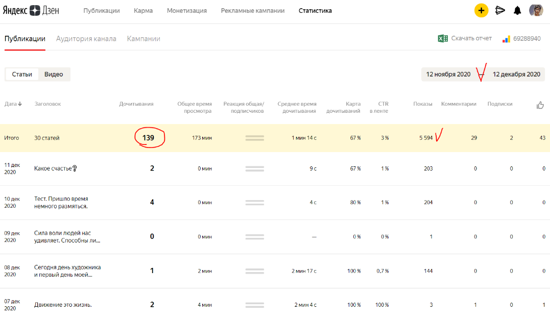Viewport: 550px width, 317px height.
Task: Switch to Аудитория канала tab
Action: pos(86,39)
